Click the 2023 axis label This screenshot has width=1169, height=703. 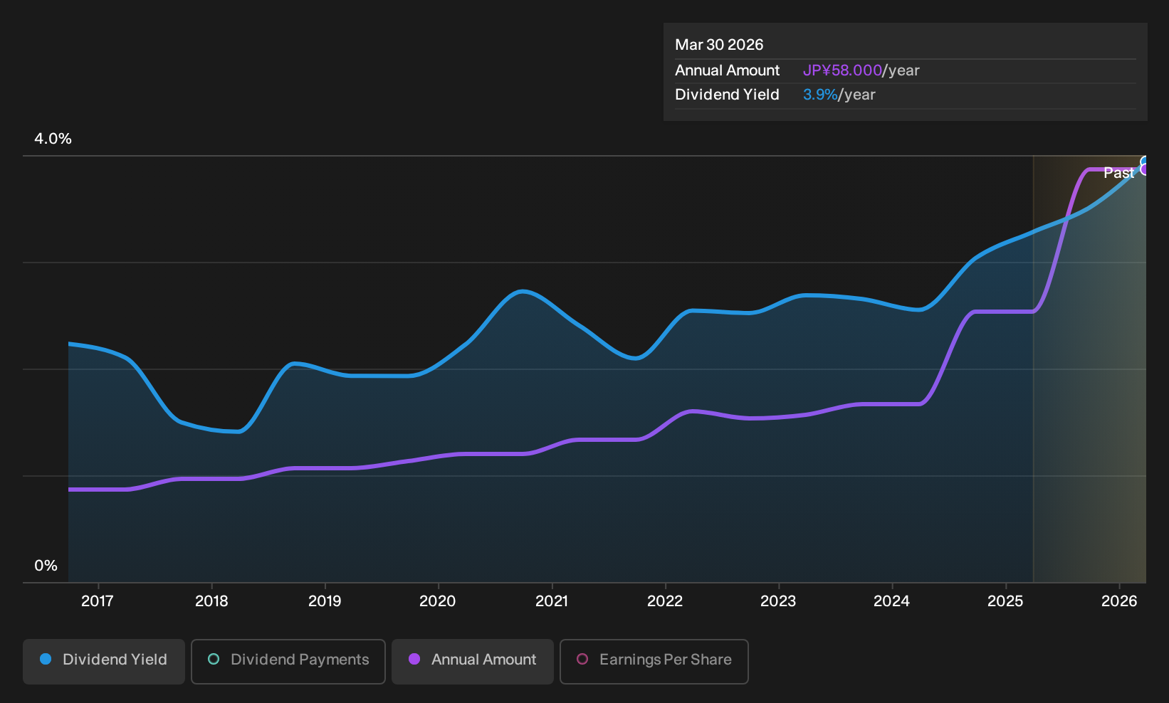778,601
